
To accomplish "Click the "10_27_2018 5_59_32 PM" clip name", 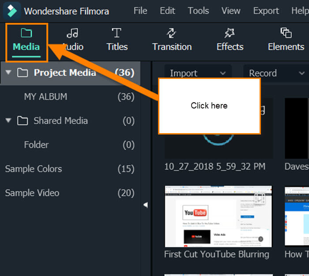I will tap(215, 167).
